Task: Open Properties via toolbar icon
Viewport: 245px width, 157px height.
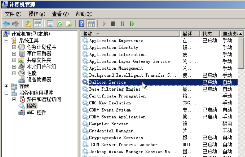Action: click(x=50, y=24)
